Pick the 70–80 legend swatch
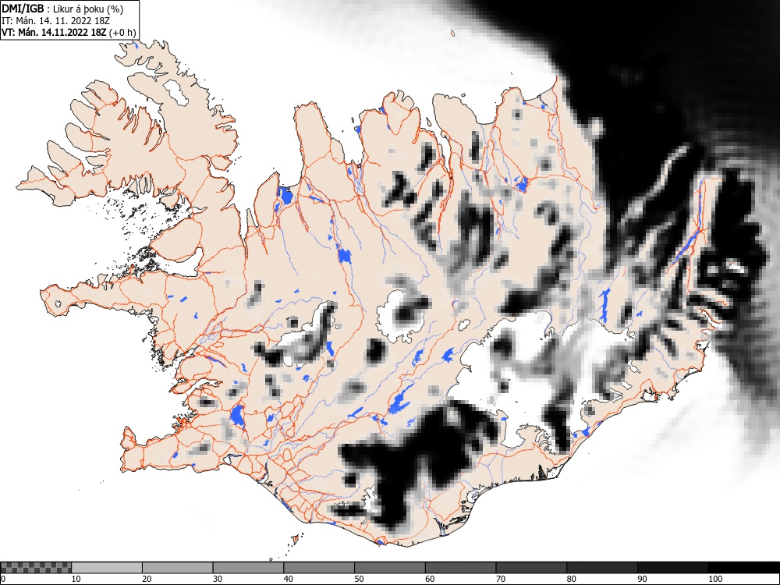The image size is (780, 585). (530, 568)
